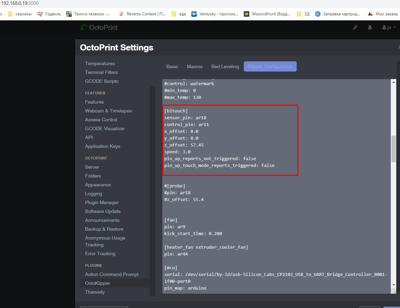This screenshot has width=400, height=308.
Task: Open the Твинго телеком bookmark
Action: pos(88,14)
